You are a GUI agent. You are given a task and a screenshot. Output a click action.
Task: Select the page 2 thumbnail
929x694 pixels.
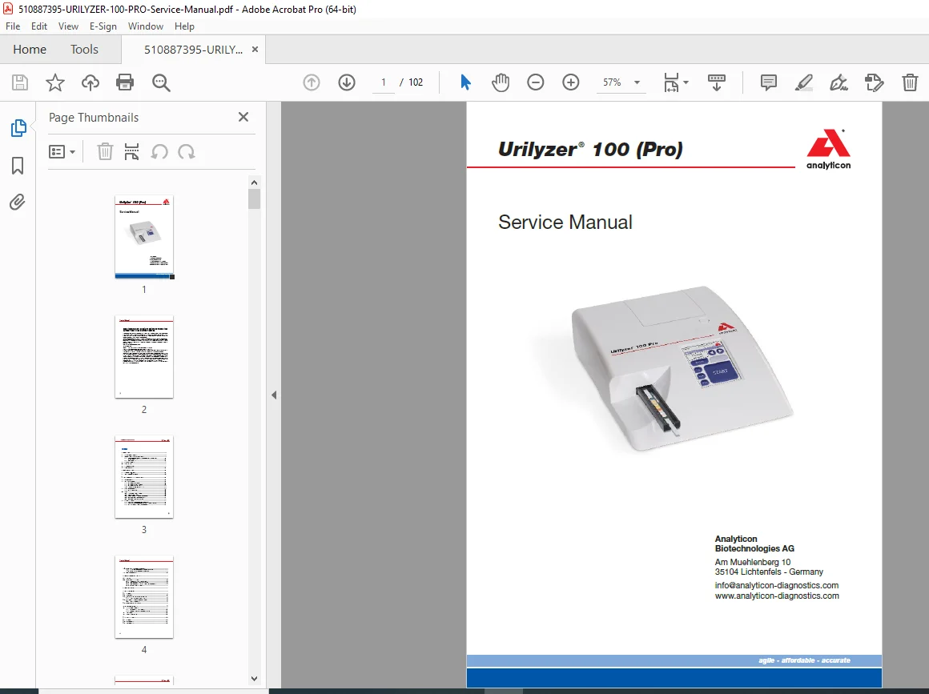click(x=144, y=356)
